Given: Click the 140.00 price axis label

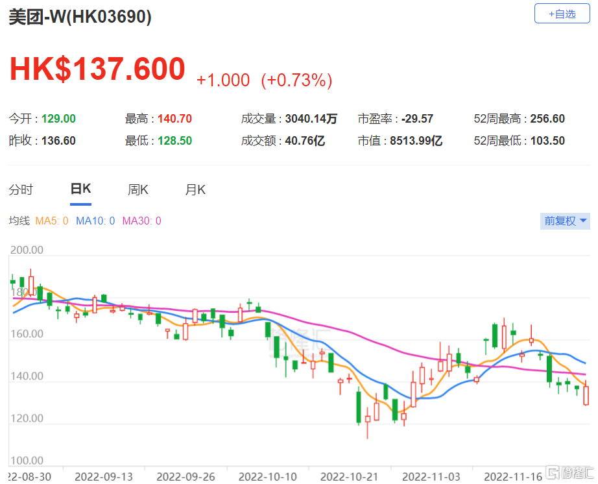Looking at the screenshot, I should (x=27, y=376).
